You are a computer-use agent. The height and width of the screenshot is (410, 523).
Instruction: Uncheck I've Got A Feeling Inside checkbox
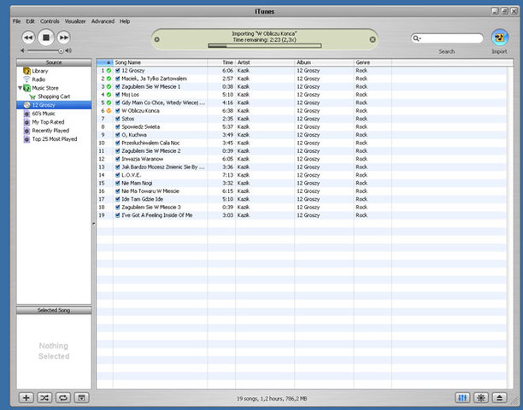click(117, 215)
